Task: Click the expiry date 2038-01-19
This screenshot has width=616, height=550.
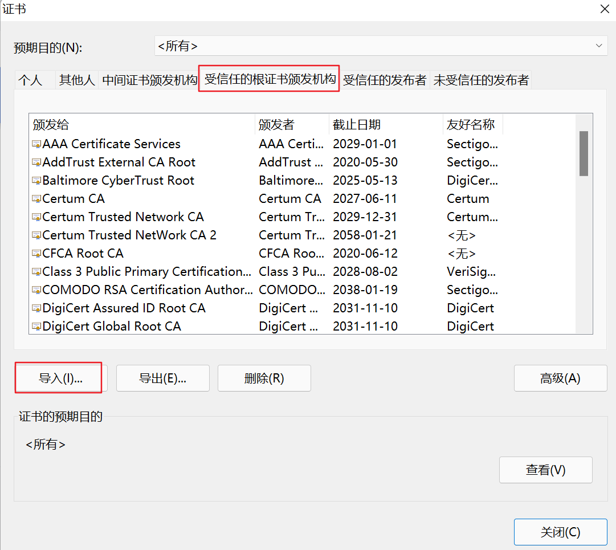Action: [x=365, y=290]
